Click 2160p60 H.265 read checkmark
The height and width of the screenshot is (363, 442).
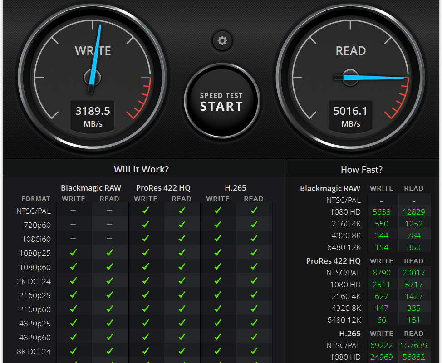coord(254,309)
